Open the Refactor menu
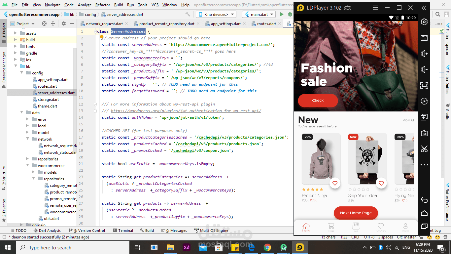This screenshot has height=254, width=451. pos(103,5)
